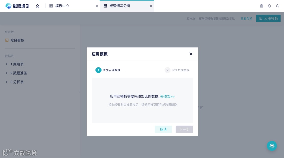Expand the 1.原始表 data tree node
Screen dimensions: 284x158
[7, 64]
